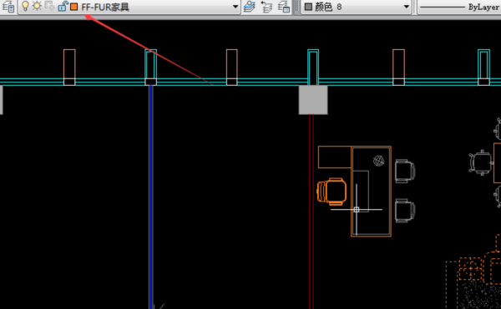Click Make Object's Layer Current icon
The image size is (501, 309).
tap(250, 7)
